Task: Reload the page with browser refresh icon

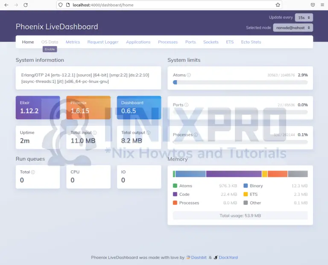Action: 26,5
